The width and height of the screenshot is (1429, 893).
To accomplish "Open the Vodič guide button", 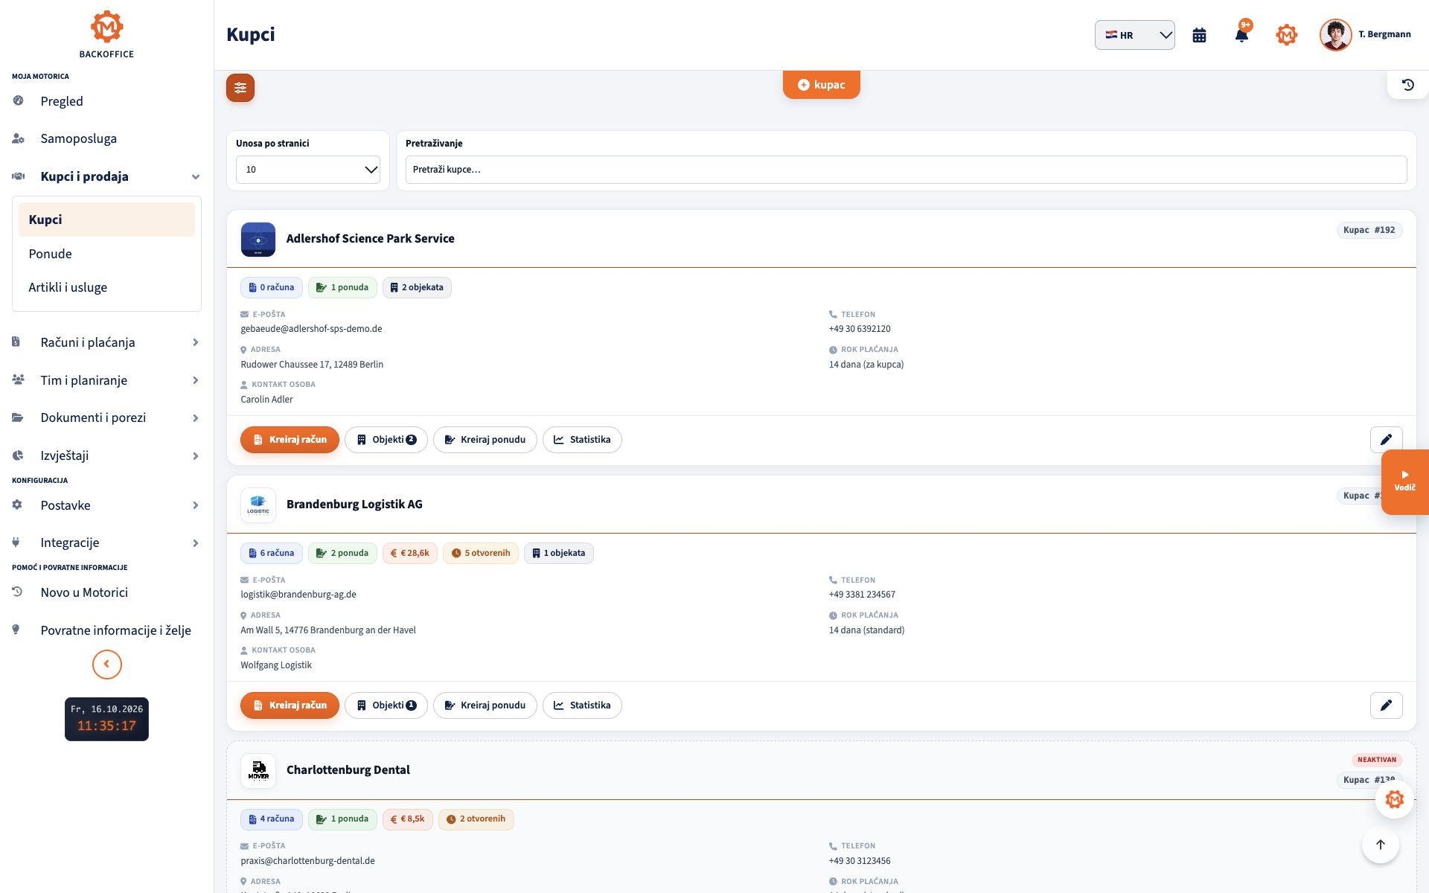I will (x=1404, y=481).
